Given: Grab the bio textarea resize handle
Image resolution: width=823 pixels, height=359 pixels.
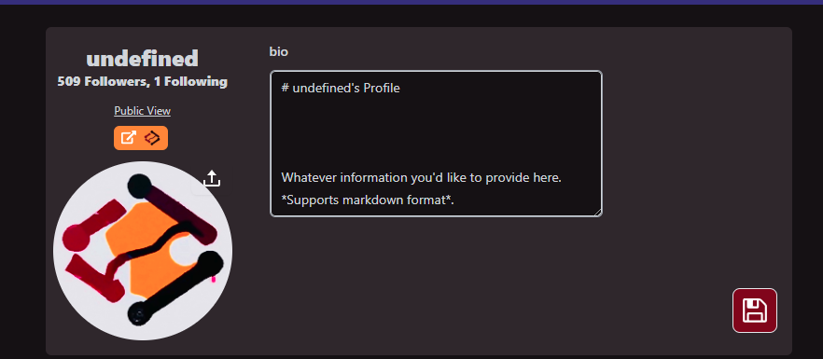Looking at the screenshot, I should click(598, 212).
